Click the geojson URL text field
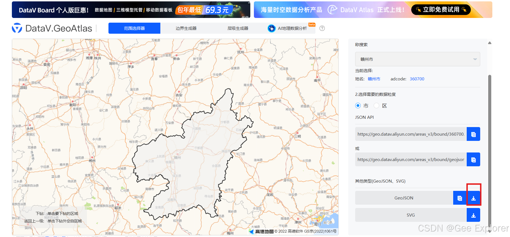The width and height of the screenshot is (510, 237). pyautogui.click(x=411, y=160)
